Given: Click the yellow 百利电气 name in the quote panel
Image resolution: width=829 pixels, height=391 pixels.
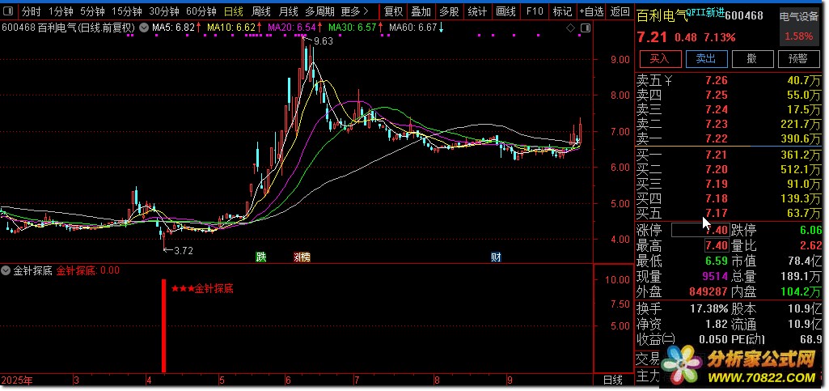Looking at the screenshot, I should (662, 16).
